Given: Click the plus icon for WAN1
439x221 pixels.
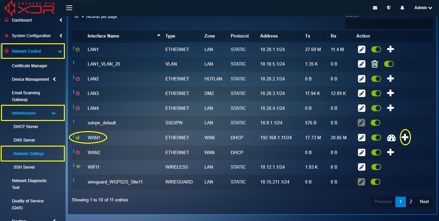Looking at the screenshot, I should click(x=405, y=138).
